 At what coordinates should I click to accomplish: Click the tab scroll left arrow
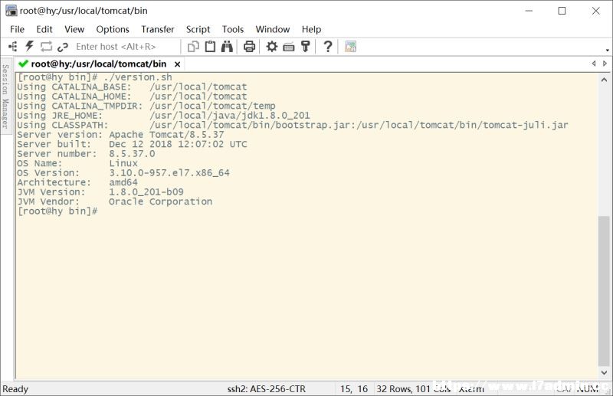pyautogui.click(x=593, y=64)
